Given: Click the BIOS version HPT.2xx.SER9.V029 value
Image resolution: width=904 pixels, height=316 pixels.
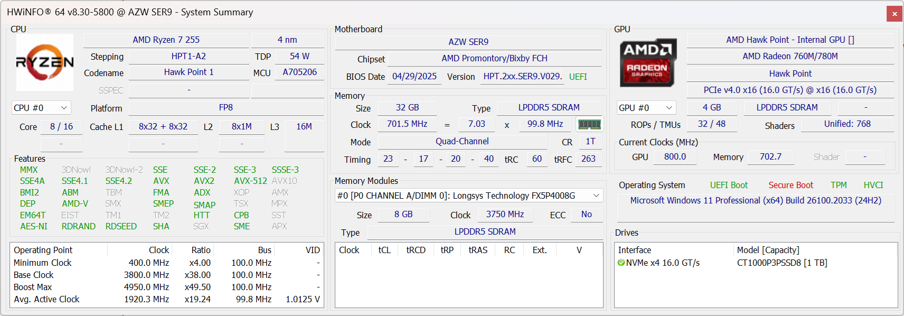Looking at the screenshot, I should pos(523,77).
